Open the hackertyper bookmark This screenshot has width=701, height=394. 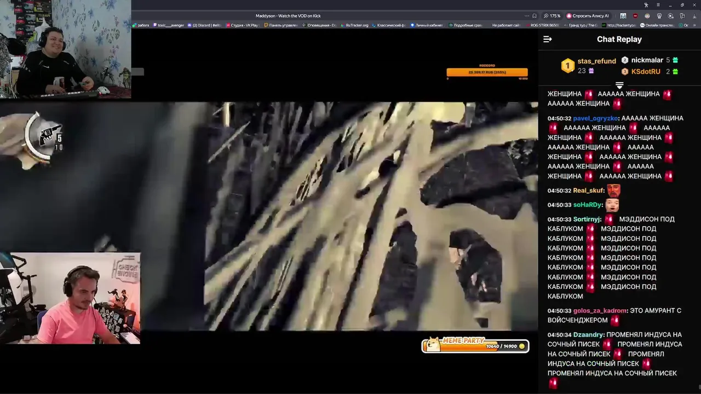tap(619, 25)
